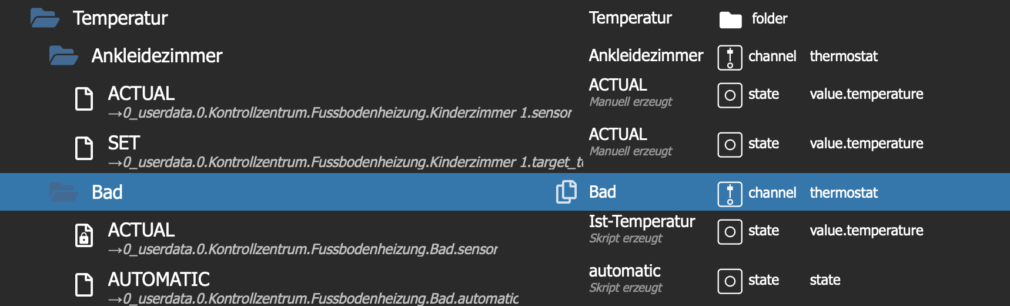Viewport: 1010px width, 306px height.
Task: Click the state icon in Ist-Temperatur row
Action: pos(730,232)
